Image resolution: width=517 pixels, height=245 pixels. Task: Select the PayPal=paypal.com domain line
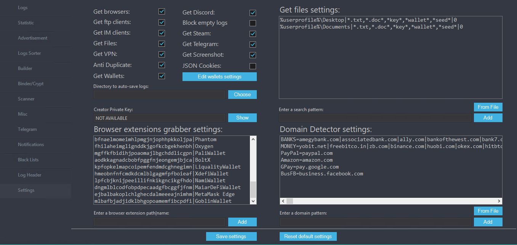307,153
